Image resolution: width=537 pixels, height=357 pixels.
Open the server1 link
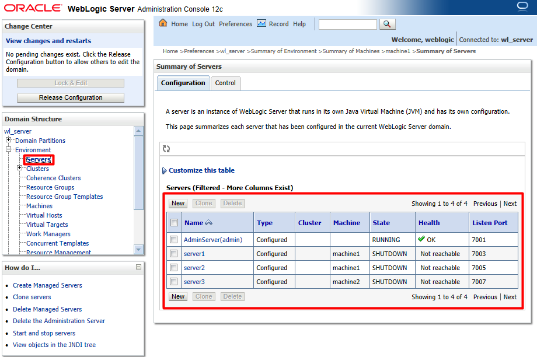pyautogui.click(x=194, y=254)
